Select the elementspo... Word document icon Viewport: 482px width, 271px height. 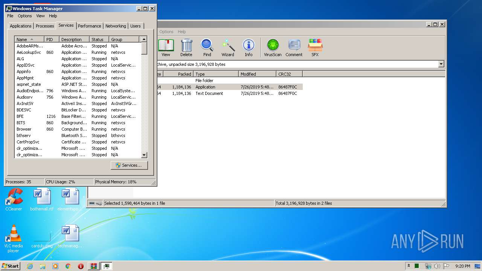[70, 200]
